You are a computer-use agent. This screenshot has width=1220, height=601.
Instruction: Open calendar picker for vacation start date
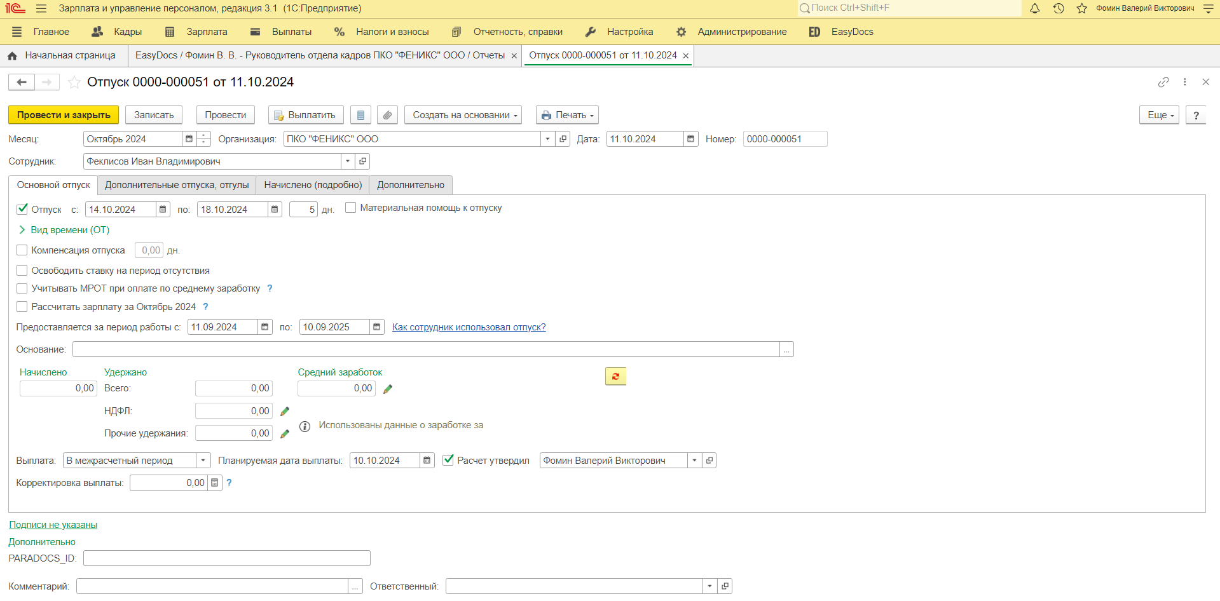coord(163,210)
